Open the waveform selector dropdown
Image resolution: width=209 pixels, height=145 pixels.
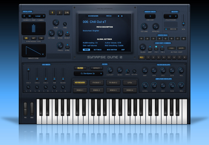click(43, 54)
